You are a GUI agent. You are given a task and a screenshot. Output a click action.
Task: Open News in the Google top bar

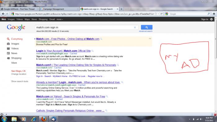point(34,20)
